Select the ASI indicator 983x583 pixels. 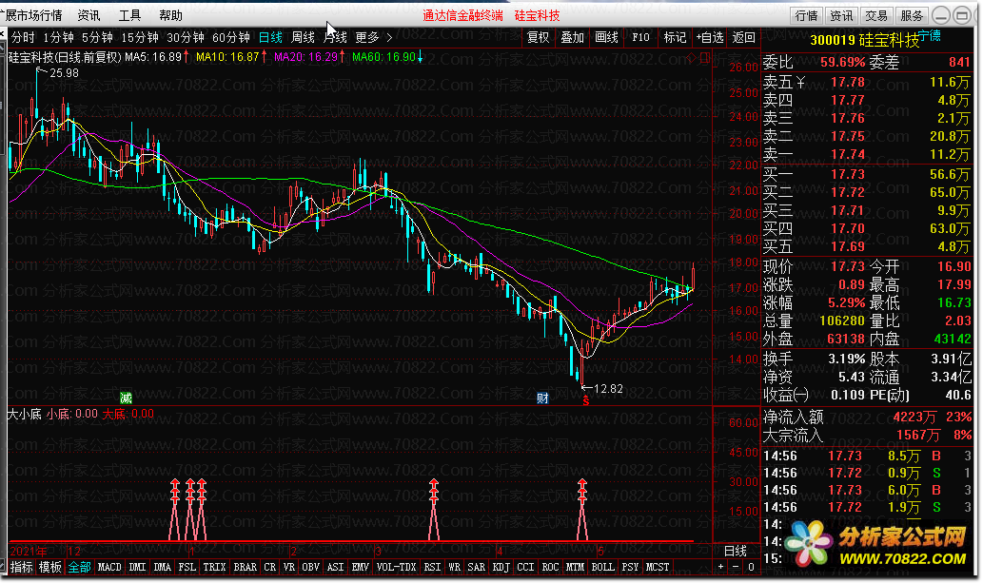[335, 567]
